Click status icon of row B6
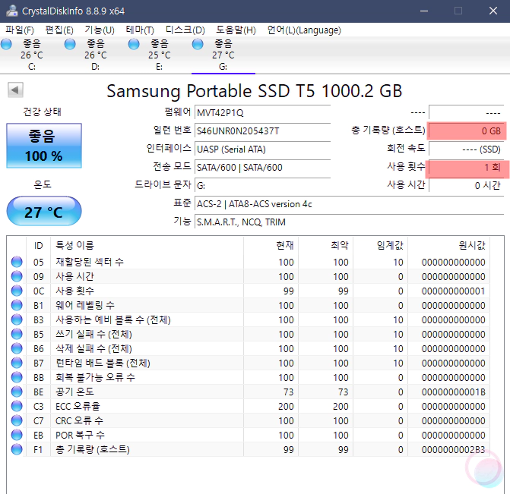The height and width of the screenshot is (494, 510). click(17, 348)
